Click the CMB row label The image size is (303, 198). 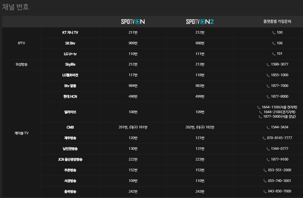point(70,127)
